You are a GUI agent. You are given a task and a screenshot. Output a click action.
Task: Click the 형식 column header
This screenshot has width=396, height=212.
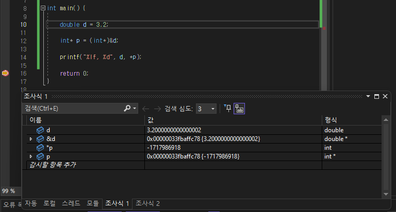[x=352, y=120]
